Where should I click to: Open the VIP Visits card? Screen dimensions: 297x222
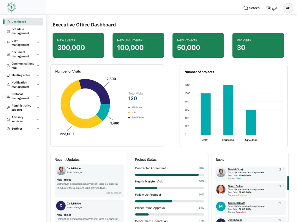[258, 46]
